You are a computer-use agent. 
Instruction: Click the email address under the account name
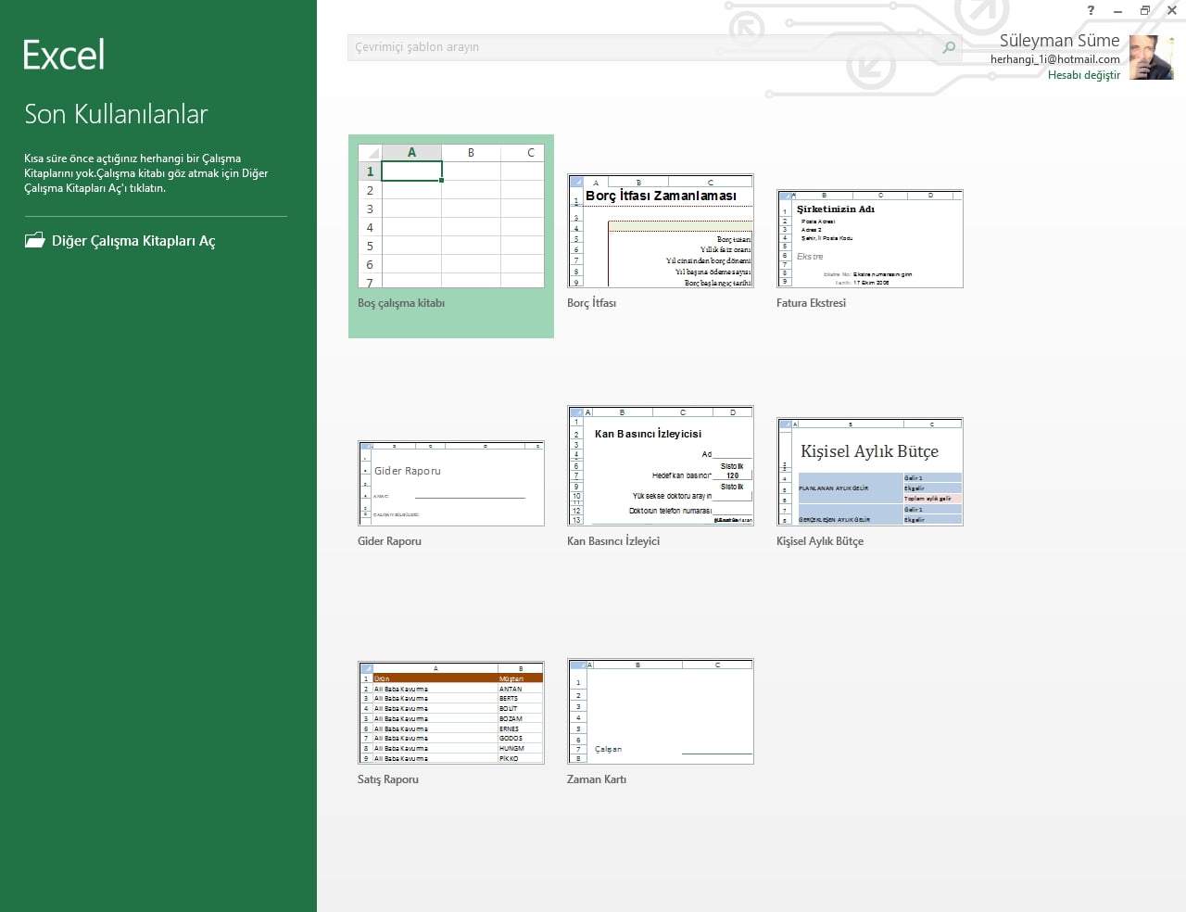click(x=1054, y=58)
